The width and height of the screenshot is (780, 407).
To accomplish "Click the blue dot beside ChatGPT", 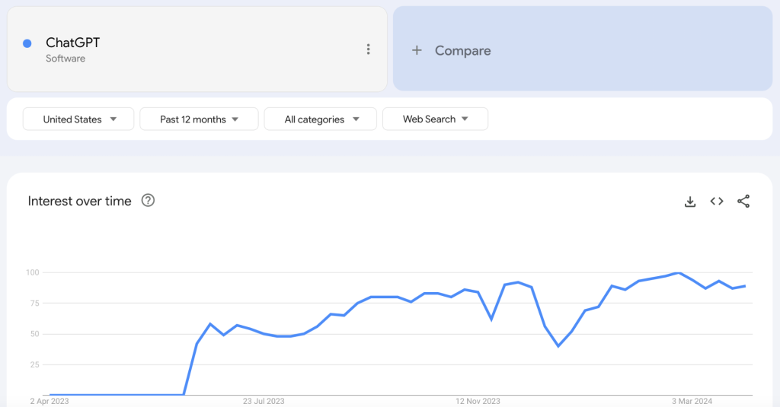I will coord(27,43).
